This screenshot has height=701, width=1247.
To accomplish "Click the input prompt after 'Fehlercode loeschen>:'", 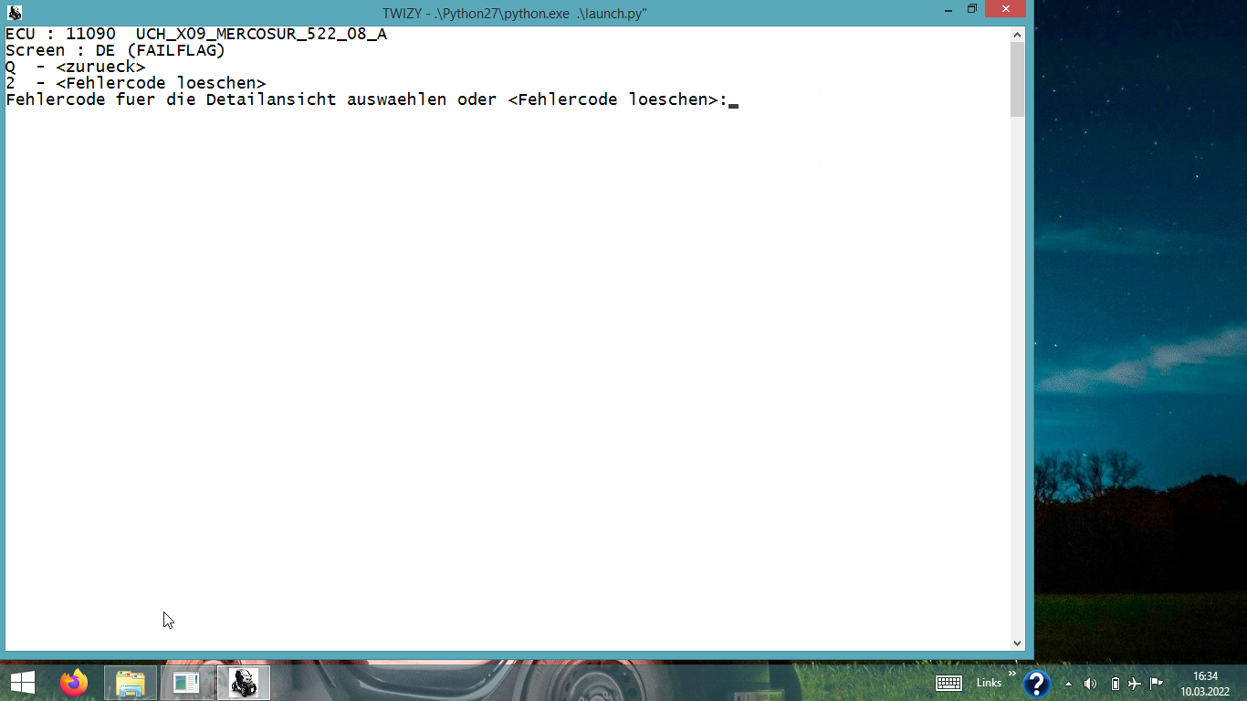I will pyautogui.click(x=733, y=100).
